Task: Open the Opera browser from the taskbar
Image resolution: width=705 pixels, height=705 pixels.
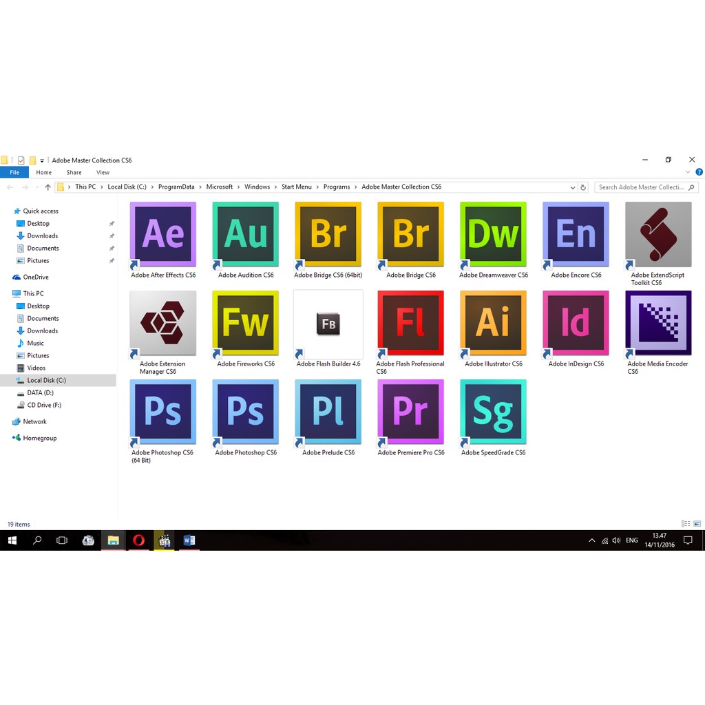Action: 138,540
